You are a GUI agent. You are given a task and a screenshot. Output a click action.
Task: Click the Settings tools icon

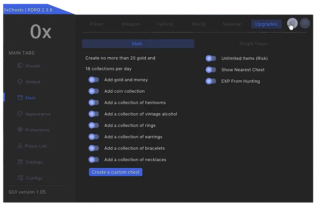(x=20, y=162)
